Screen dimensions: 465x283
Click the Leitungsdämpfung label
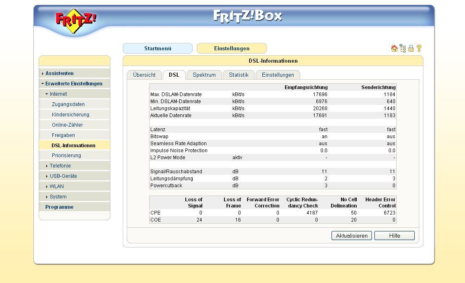coord(171,179)
